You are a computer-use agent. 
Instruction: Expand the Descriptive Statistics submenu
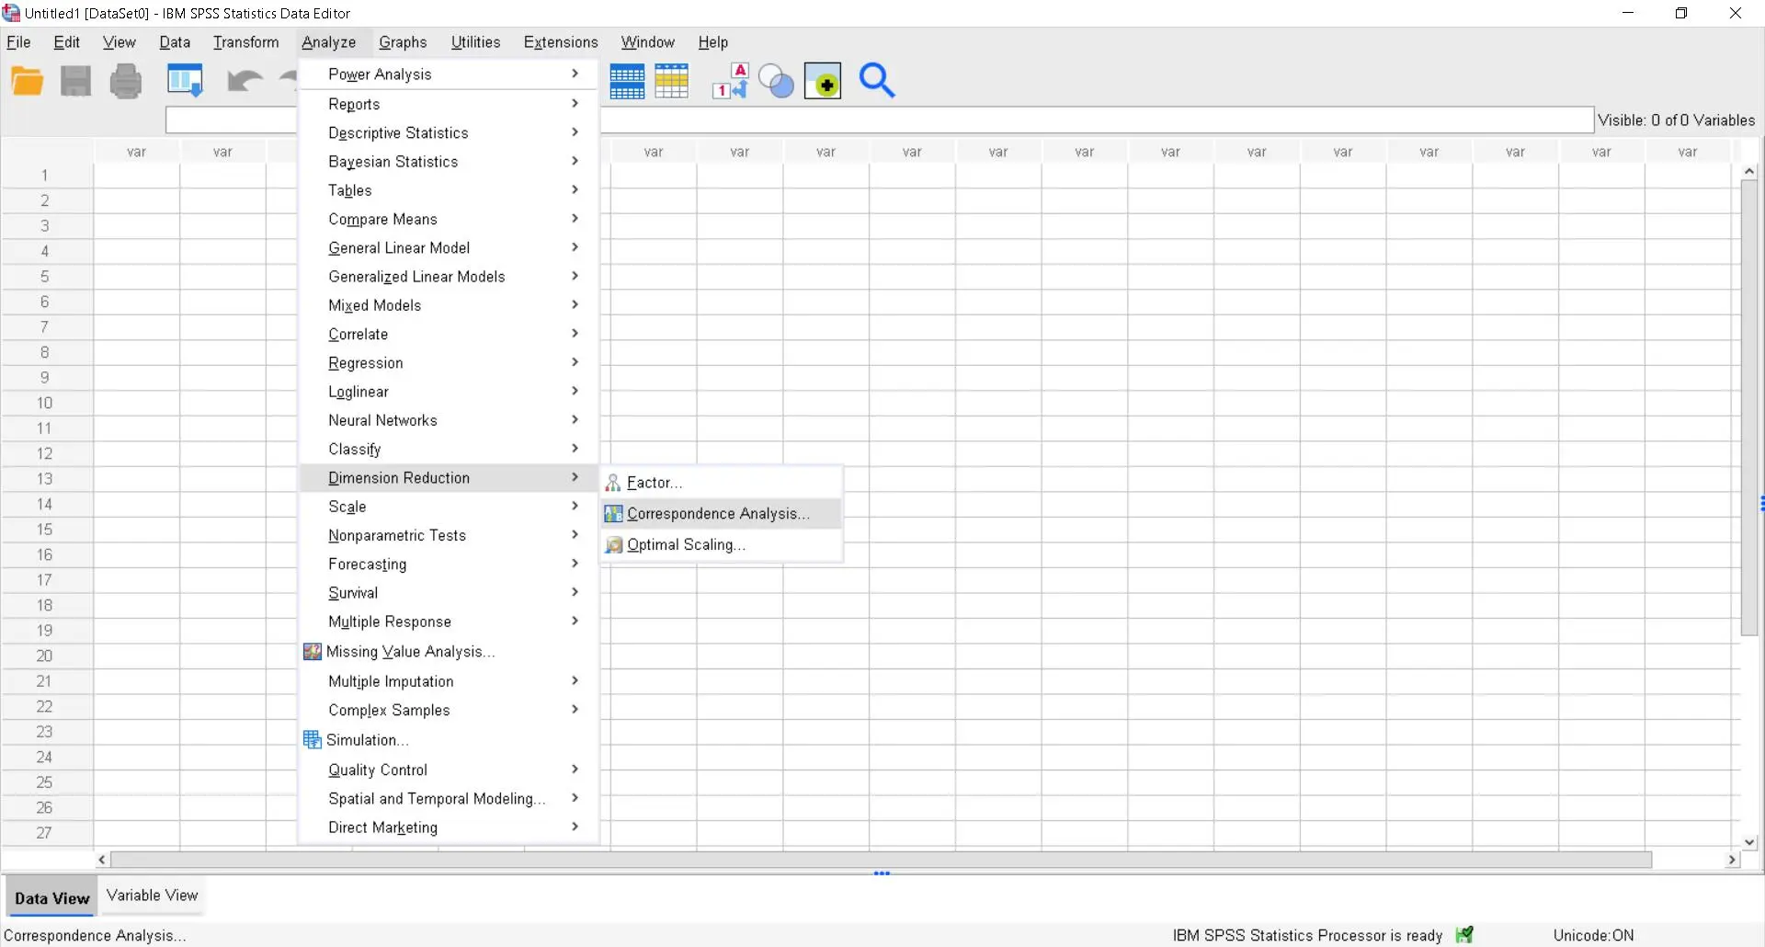[398, 133]
